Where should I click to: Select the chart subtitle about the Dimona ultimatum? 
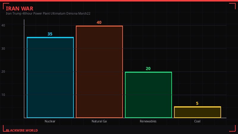coord(48,13)
